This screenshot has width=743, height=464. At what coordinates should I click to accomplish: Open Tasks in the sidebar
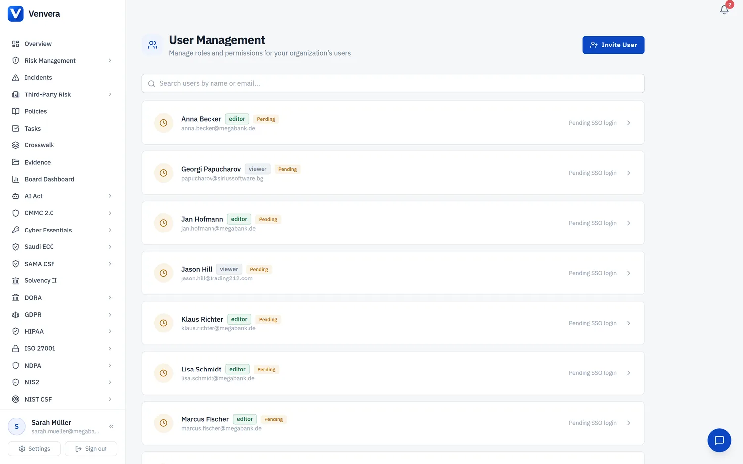coord(62,128)
